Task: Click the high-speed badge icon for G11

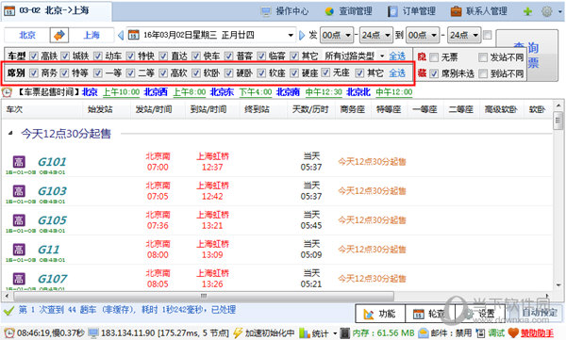Action: click(x=19, y=250)
